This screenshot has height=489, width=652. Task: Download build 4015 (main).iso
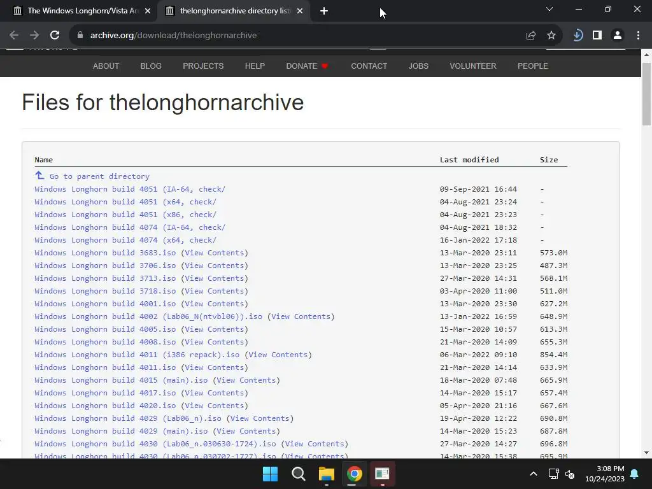point(121,381)
